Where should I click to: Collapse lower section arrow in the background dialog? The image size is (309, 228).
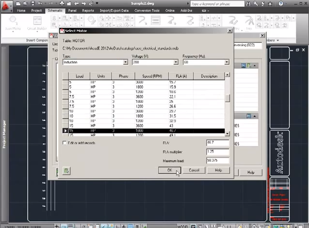pos(255,117)
